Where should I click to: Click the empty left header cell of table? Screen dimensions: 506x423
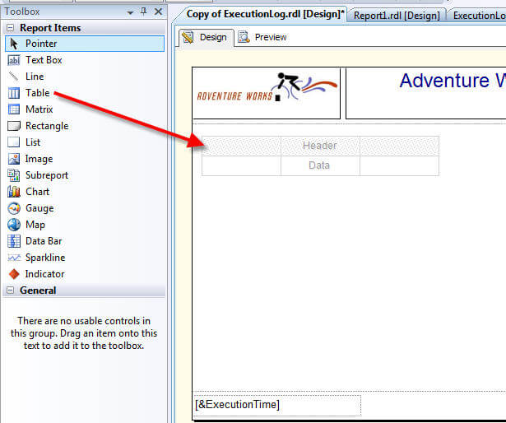241,146
